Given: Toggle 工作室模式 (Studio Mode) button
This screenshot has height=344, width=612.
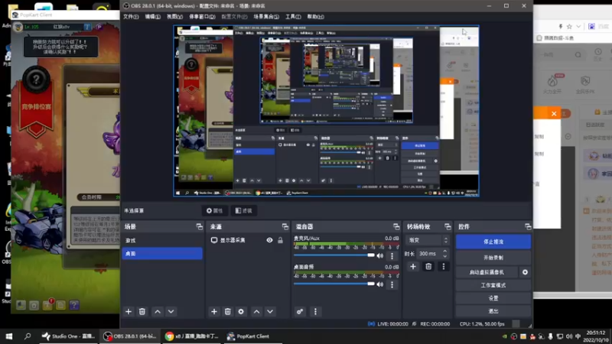Looking at the screenshot, I should point(493,285).
